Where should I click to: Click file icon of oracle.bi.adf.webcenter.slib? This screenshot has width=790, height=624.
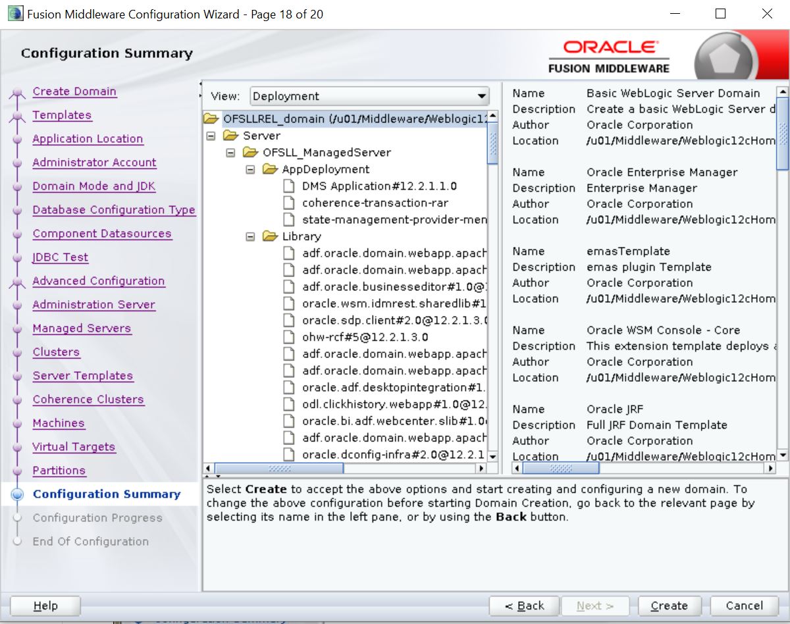coord(288,421)
